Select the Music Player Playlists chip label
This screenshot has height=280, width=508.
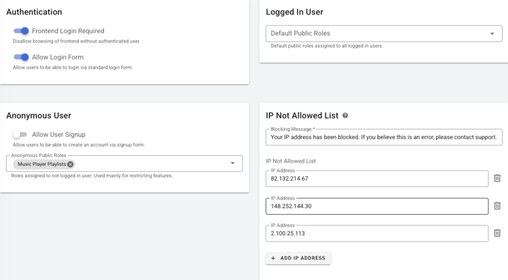click(x=42, y=164)
